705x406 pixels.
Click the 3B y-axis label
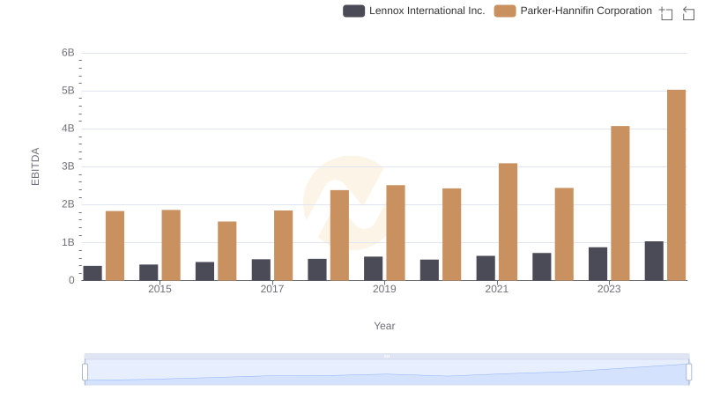click(68, 166)
